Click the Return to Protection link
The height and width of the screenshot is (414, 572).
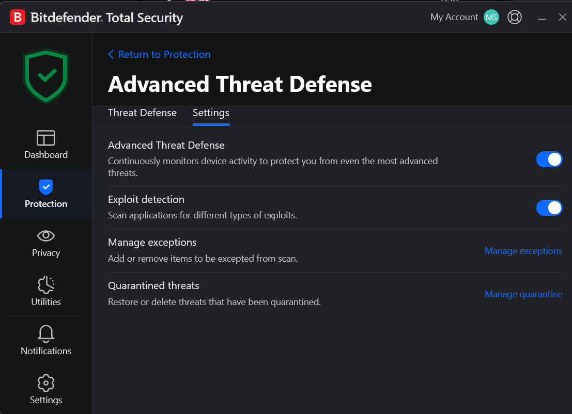(164, 54)
